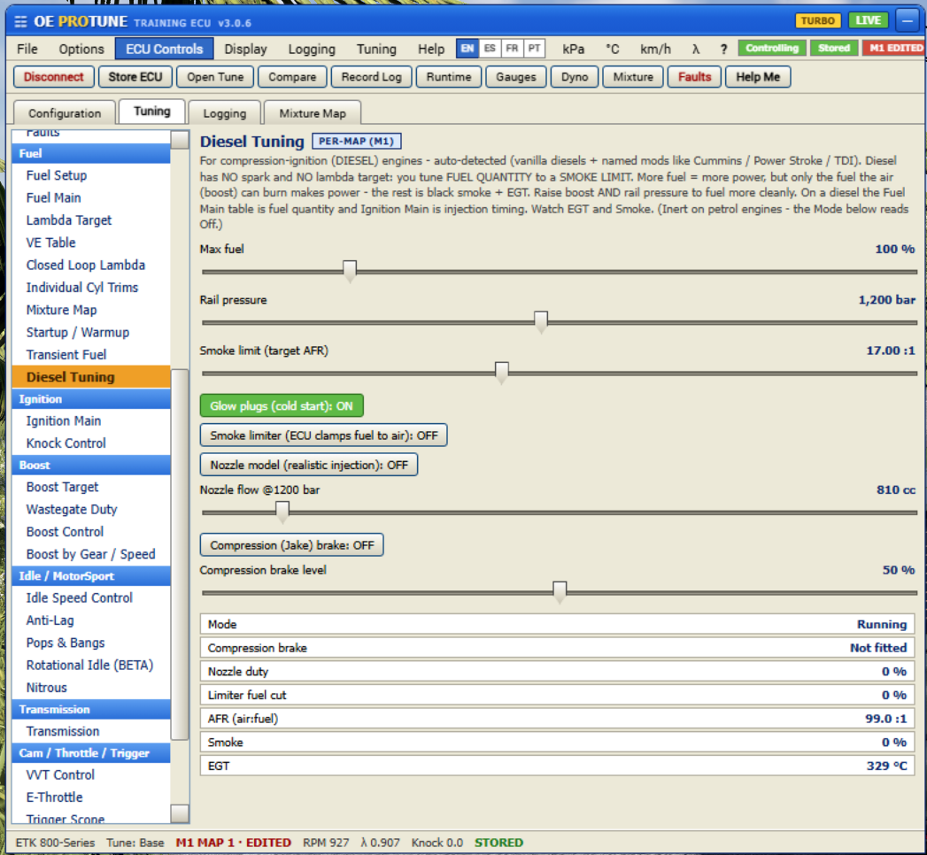
Task: Select the lambda unit toggle
Action: coord(696,49)
